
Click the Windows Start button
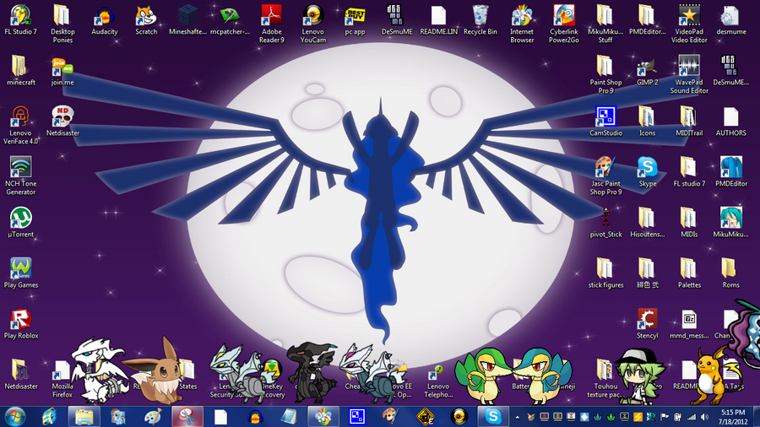[14, 416]
